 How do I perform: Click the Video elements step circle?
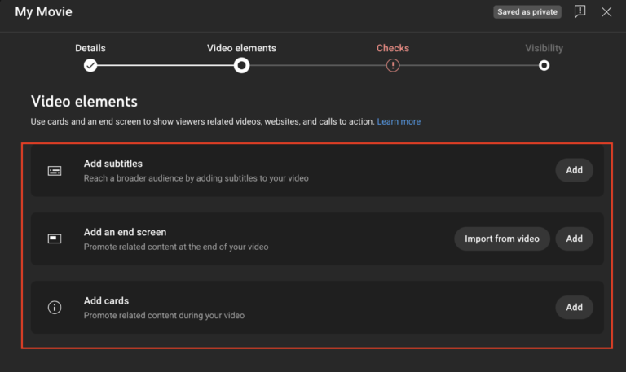pyautogui.click(x=241, y=65)
